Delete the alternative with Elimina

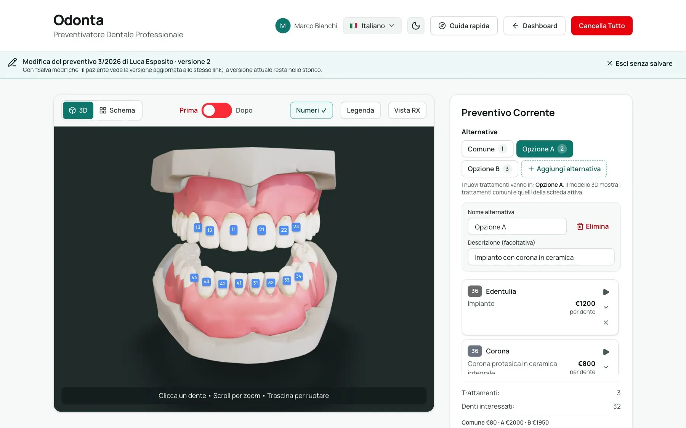coord(593,226)
